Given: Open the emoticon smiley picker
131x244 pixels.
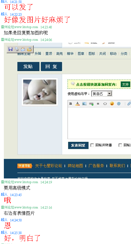Looking at the screenshot, I should (112, 104).
